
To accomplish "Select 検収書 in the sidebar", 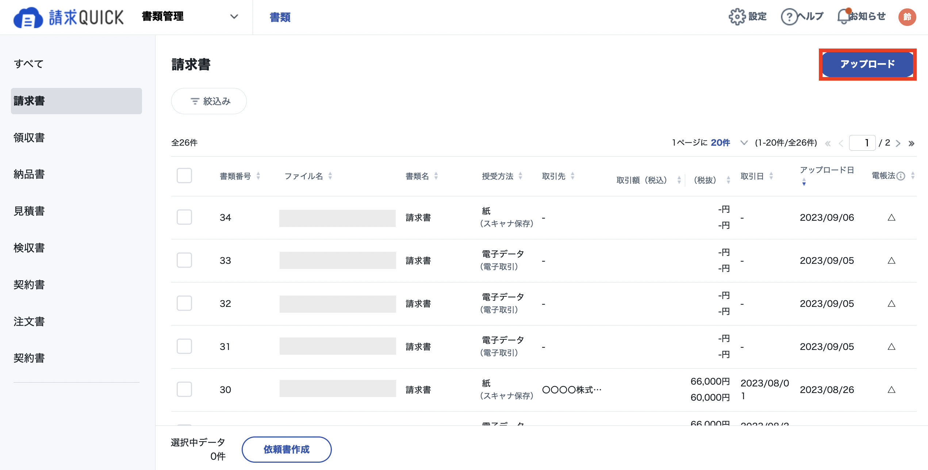I will 29,248.
